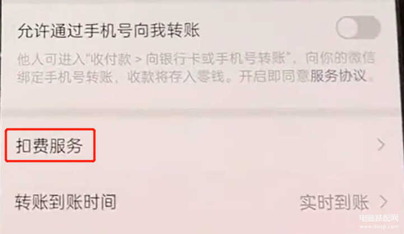Screen dimensions: 404x234
Task: Tap the "绑定手机号转账" text in the description
Action: [x=64, y=77]
